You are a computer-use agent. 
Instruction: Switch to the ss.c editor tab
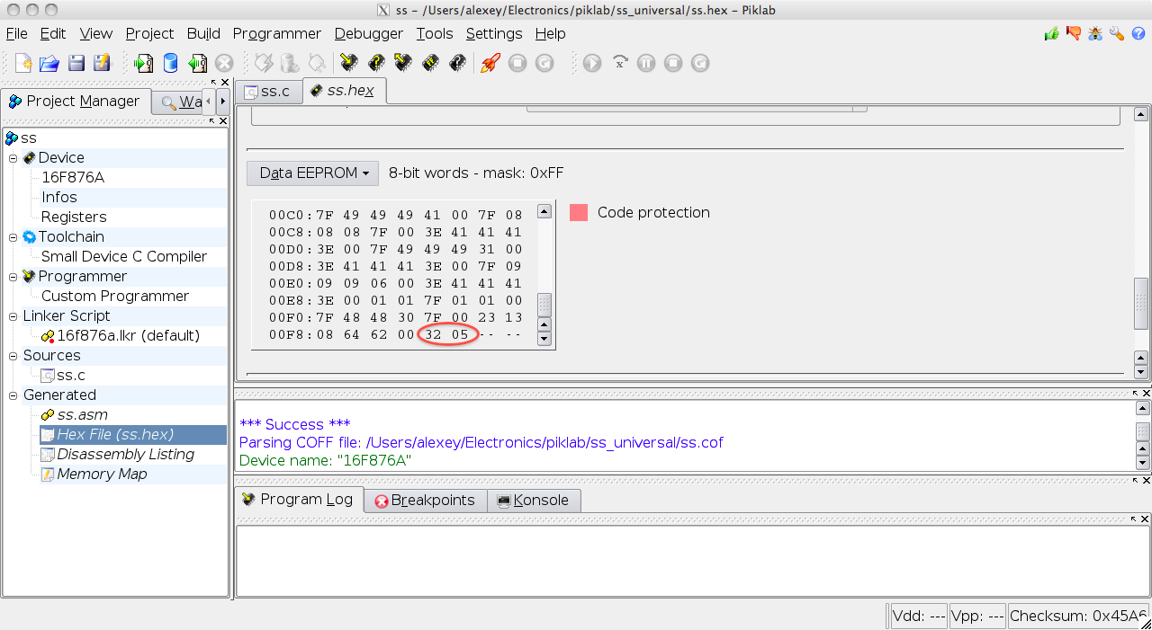(267, 92)
